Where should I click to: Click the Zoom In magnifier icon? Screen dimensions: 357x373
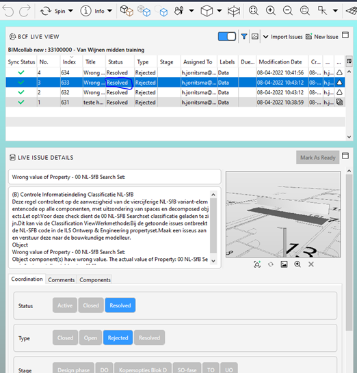[x=271, y=11]
